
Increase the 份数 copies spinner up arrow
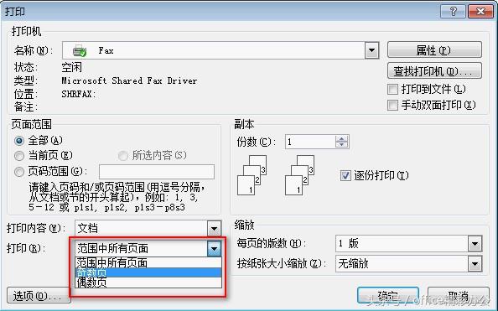pos(342,139)
